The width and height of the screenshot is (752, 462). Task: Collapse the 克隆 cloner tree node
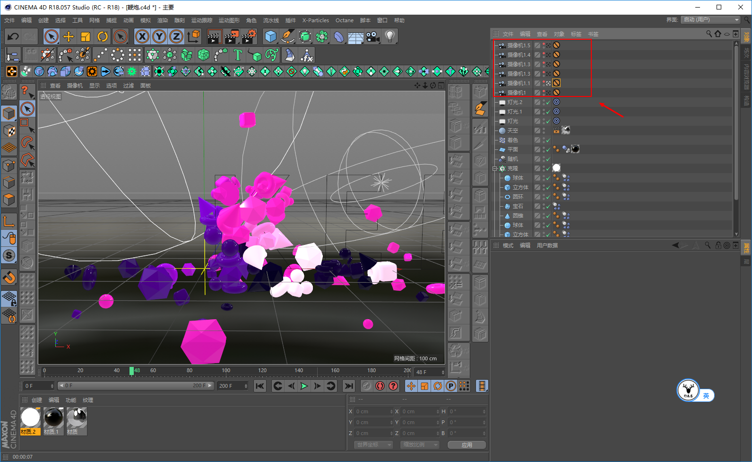(x=495, y=168)
